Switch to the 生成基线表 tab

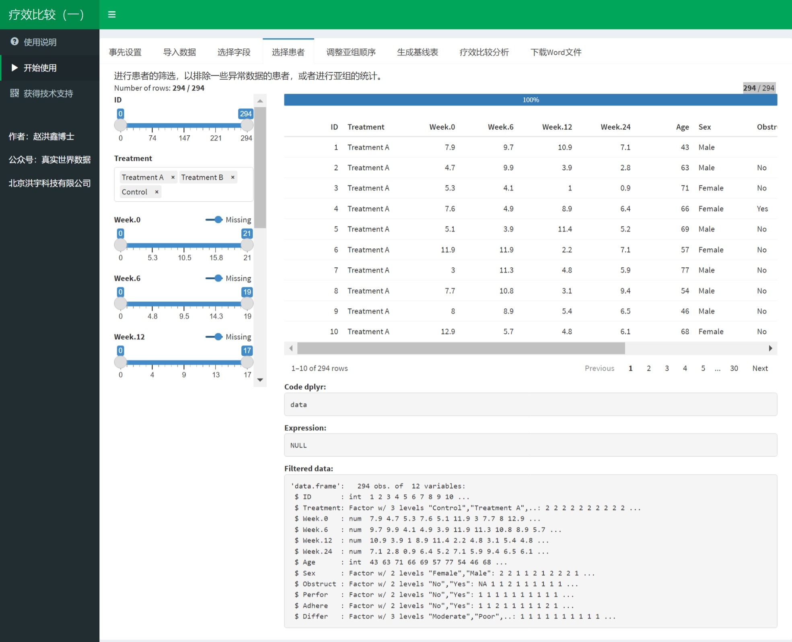[x=417, y=52]
